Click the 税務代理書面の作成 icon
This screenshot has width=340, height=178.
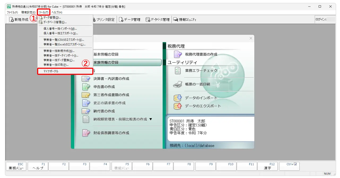(x=178, y=54)
